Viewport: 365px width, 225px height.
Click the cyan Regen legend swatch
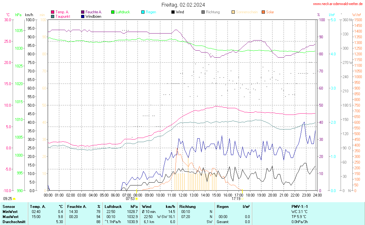(143, 12)
